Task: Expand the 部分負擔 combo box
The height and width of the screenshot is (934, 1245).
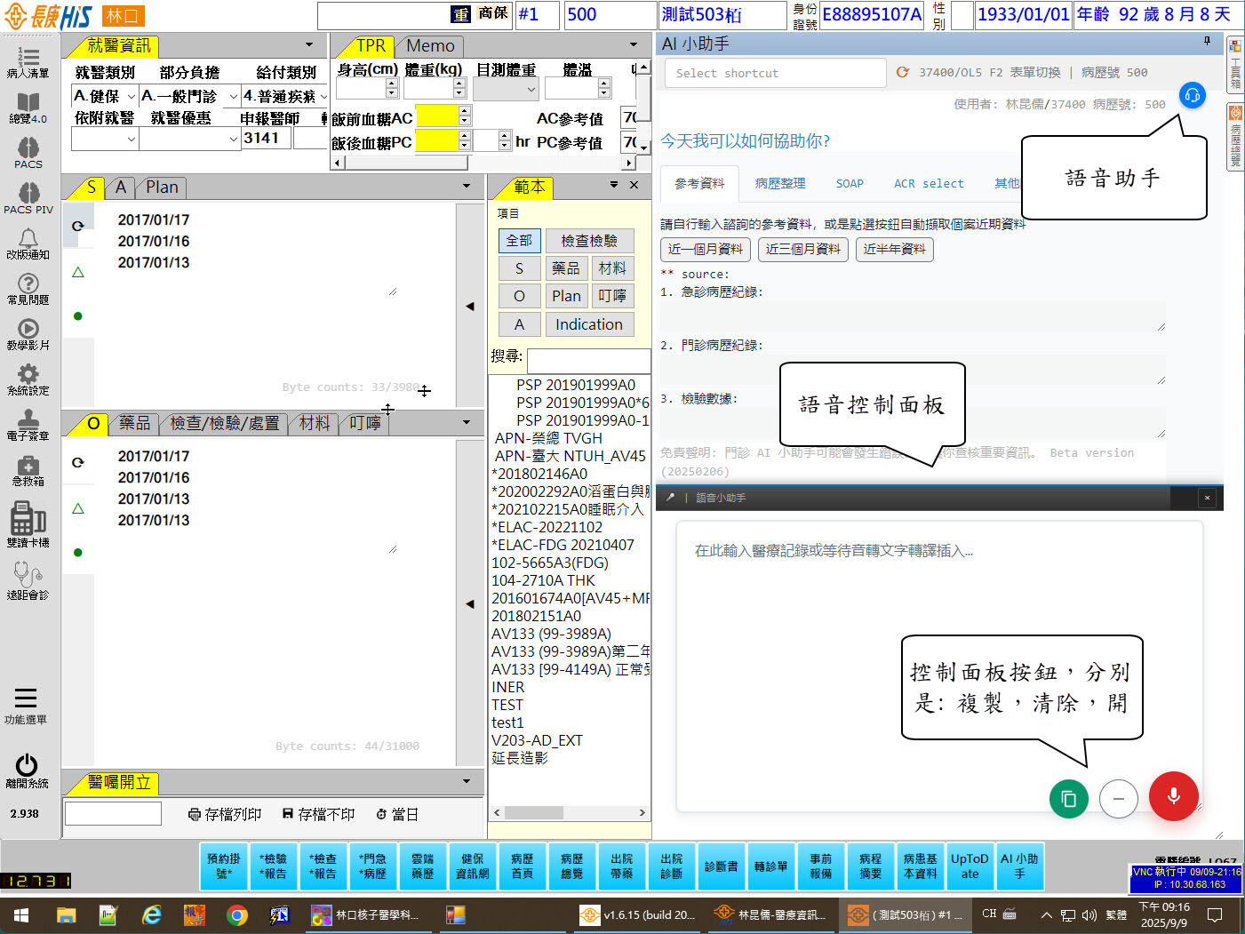Action: click(x=189, y=96)
